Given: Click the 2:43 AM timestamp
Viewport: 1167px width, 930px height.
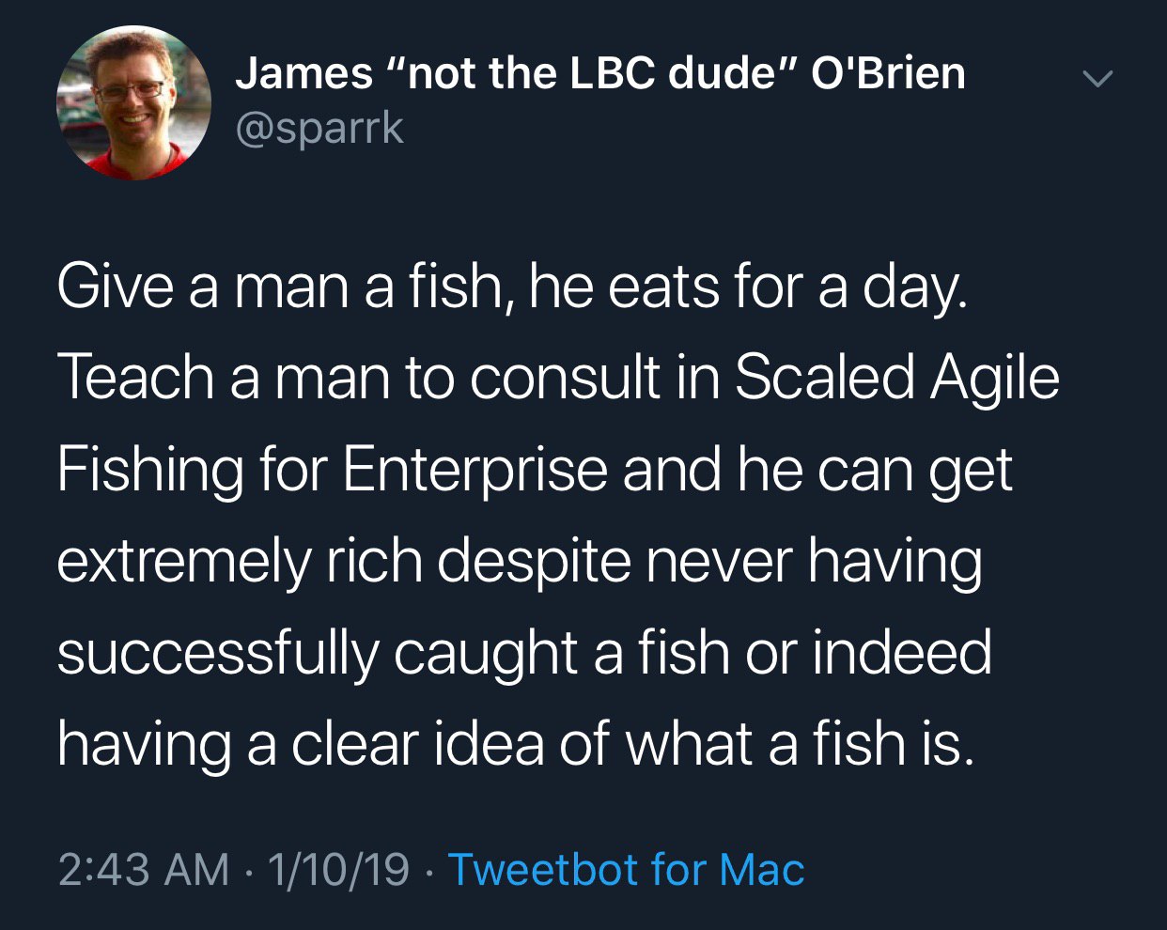Looking at the screenshot, I should pyautogui.click(x=144, y=869).
